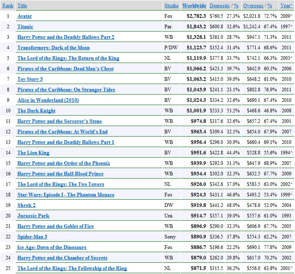Open The Return of the King link
The height and width of the screenshot is (274, 295).
tap(68, 58)
